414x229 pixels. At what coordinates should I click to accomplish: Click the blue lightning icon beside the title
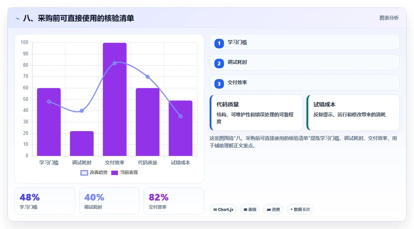(x=18, y=18)
